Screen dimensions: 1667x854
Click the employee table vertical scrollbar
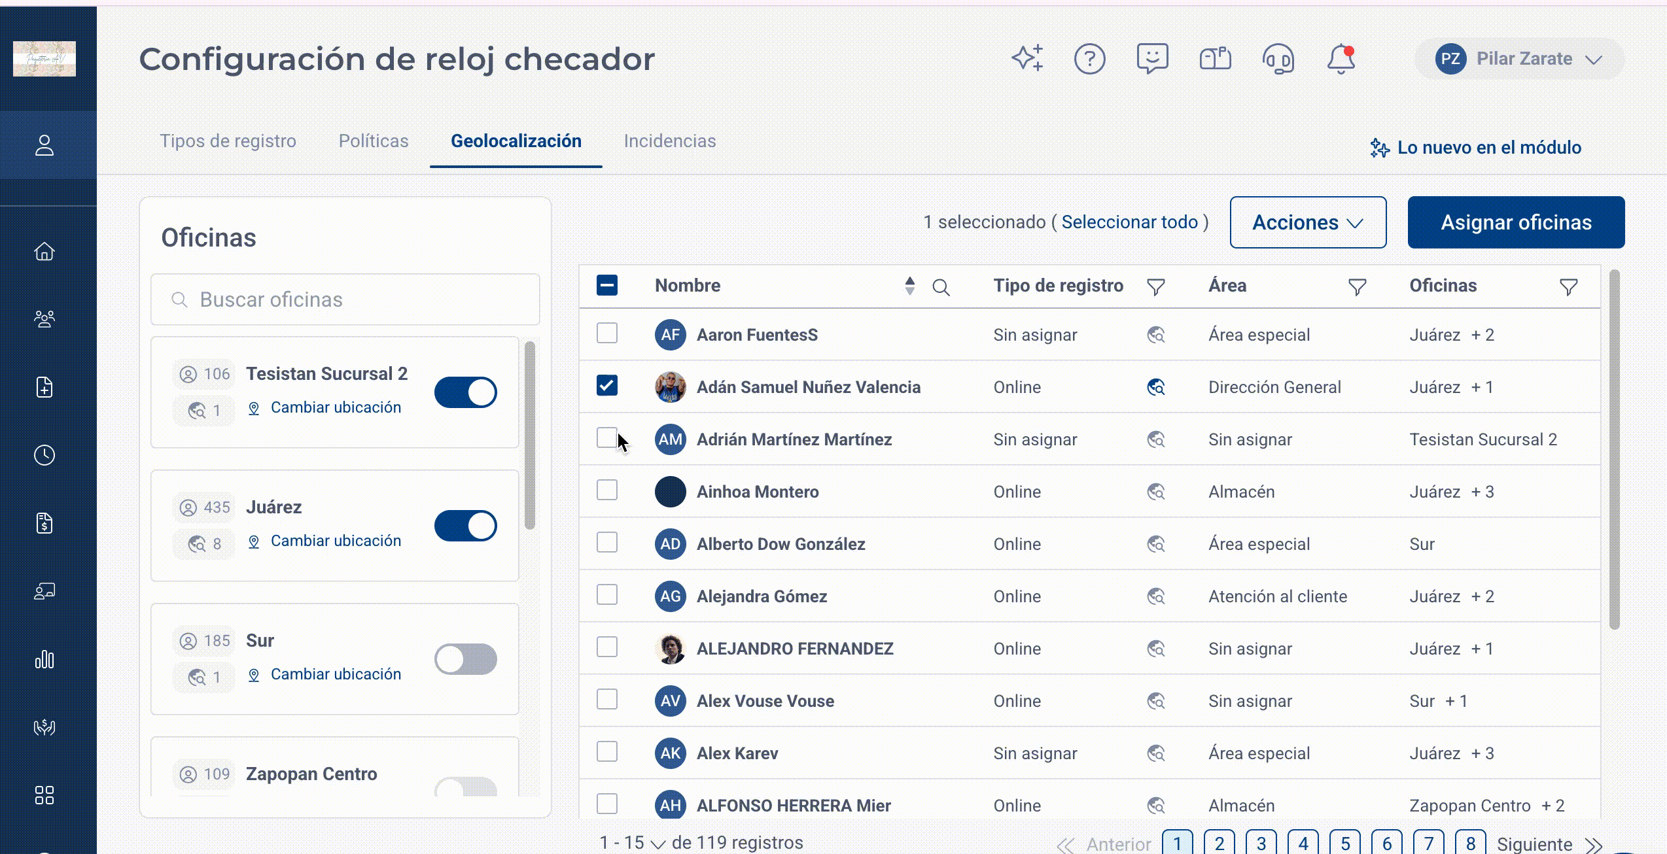[1615, 450]
